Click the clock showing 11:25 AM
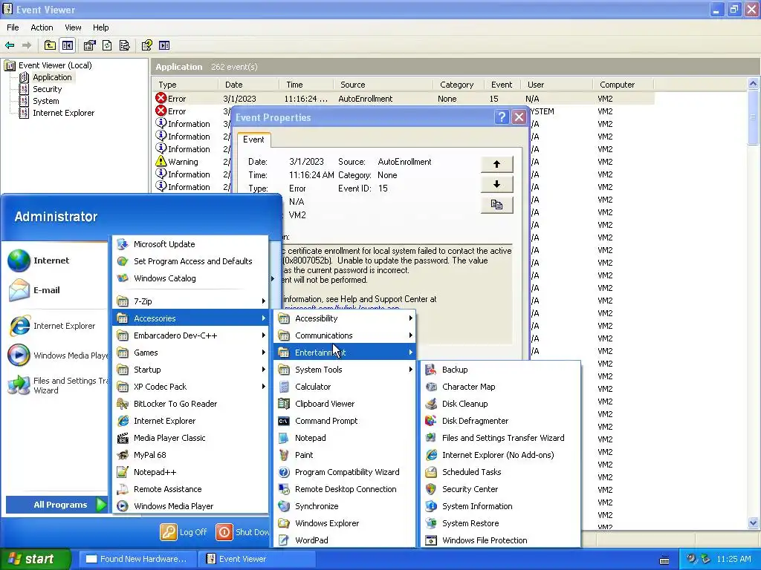This screenshot has height=570, width=761. [734, 560]
